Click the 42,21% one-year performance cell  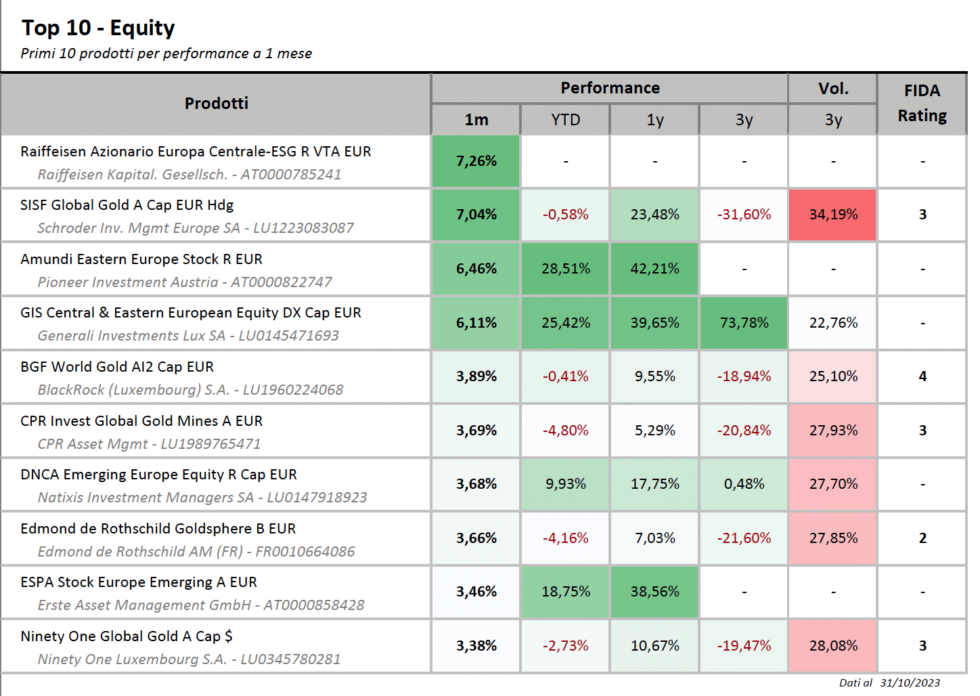654,269
